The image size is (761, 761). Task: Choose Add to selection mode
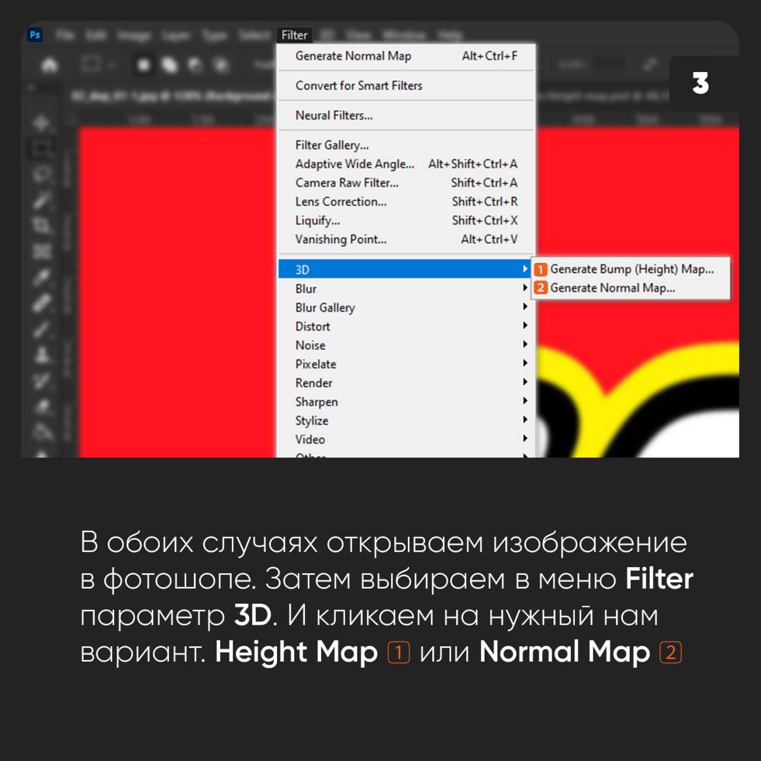[x=169, y=64]
